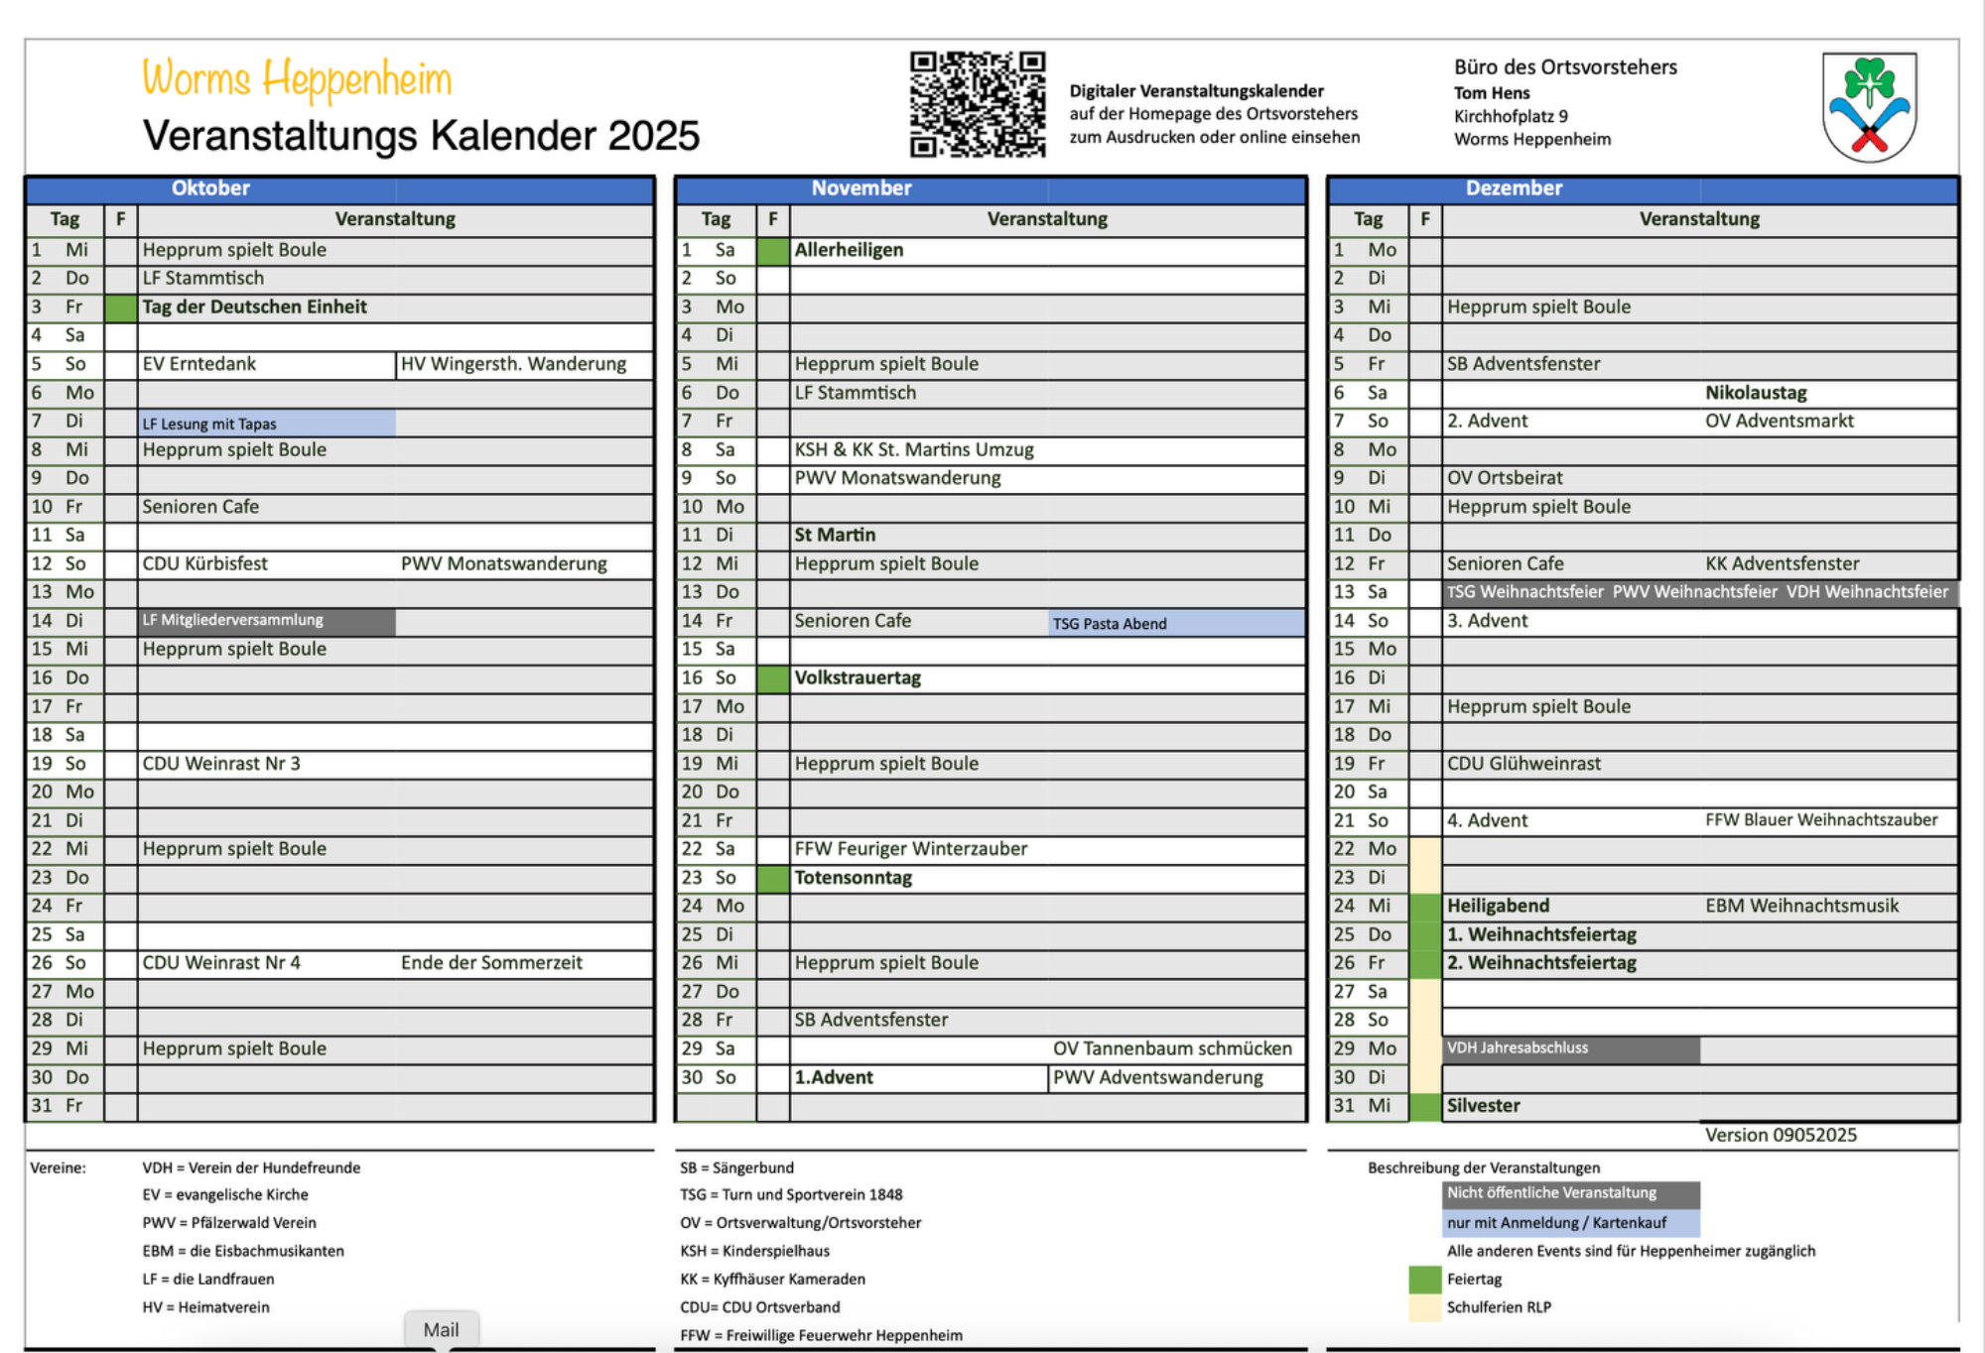Click the QR code for the digital calendar

pos(978,105)
